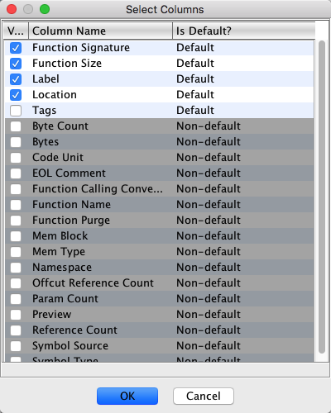Screen dimensions: 331x413
Task: Confirm selection with the OK button
Action: (127, 396)
